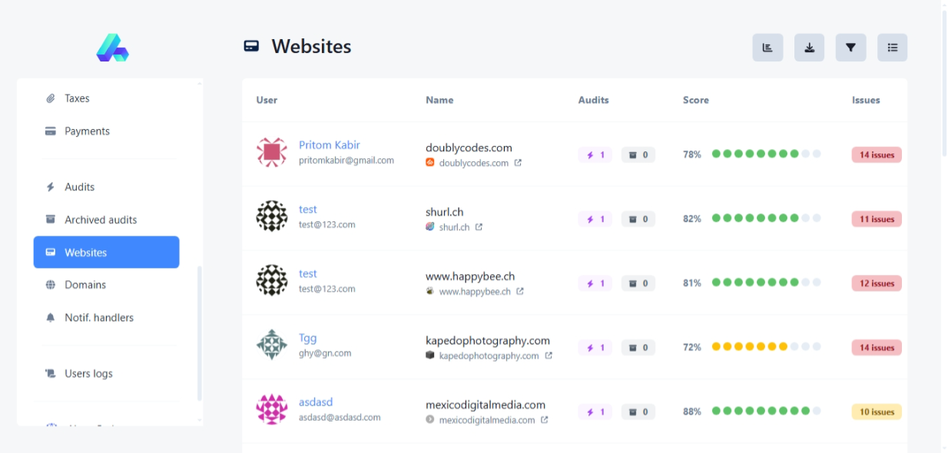Open external link icon for doublycodes.com

[x=518, y=163]
